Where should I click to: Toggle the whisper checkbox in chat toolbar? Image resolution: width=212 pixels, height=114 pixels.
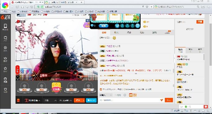[x=115, y=95]
